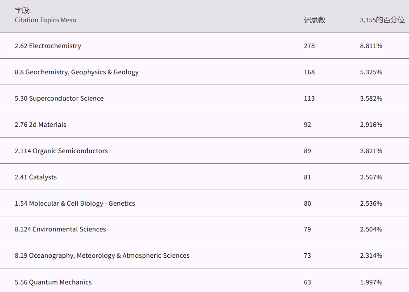Click the 记录数 column header
The height and width of the screenshot is (292, 409).
(x=314, y=20)
